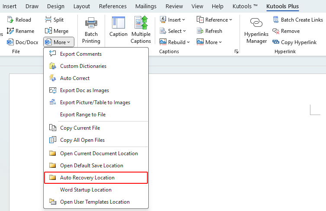Screen dimensions: 326x211
Task: Select the Multiple Captions tool
Action: [x=141, y=23]
